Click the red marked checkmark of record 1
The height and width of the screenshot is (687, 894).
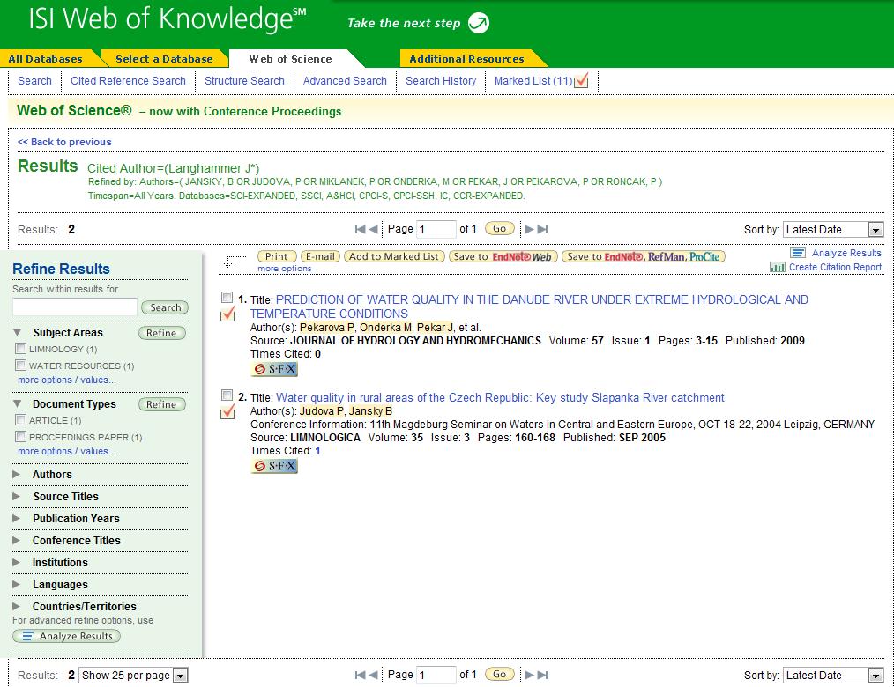point(227,314)
